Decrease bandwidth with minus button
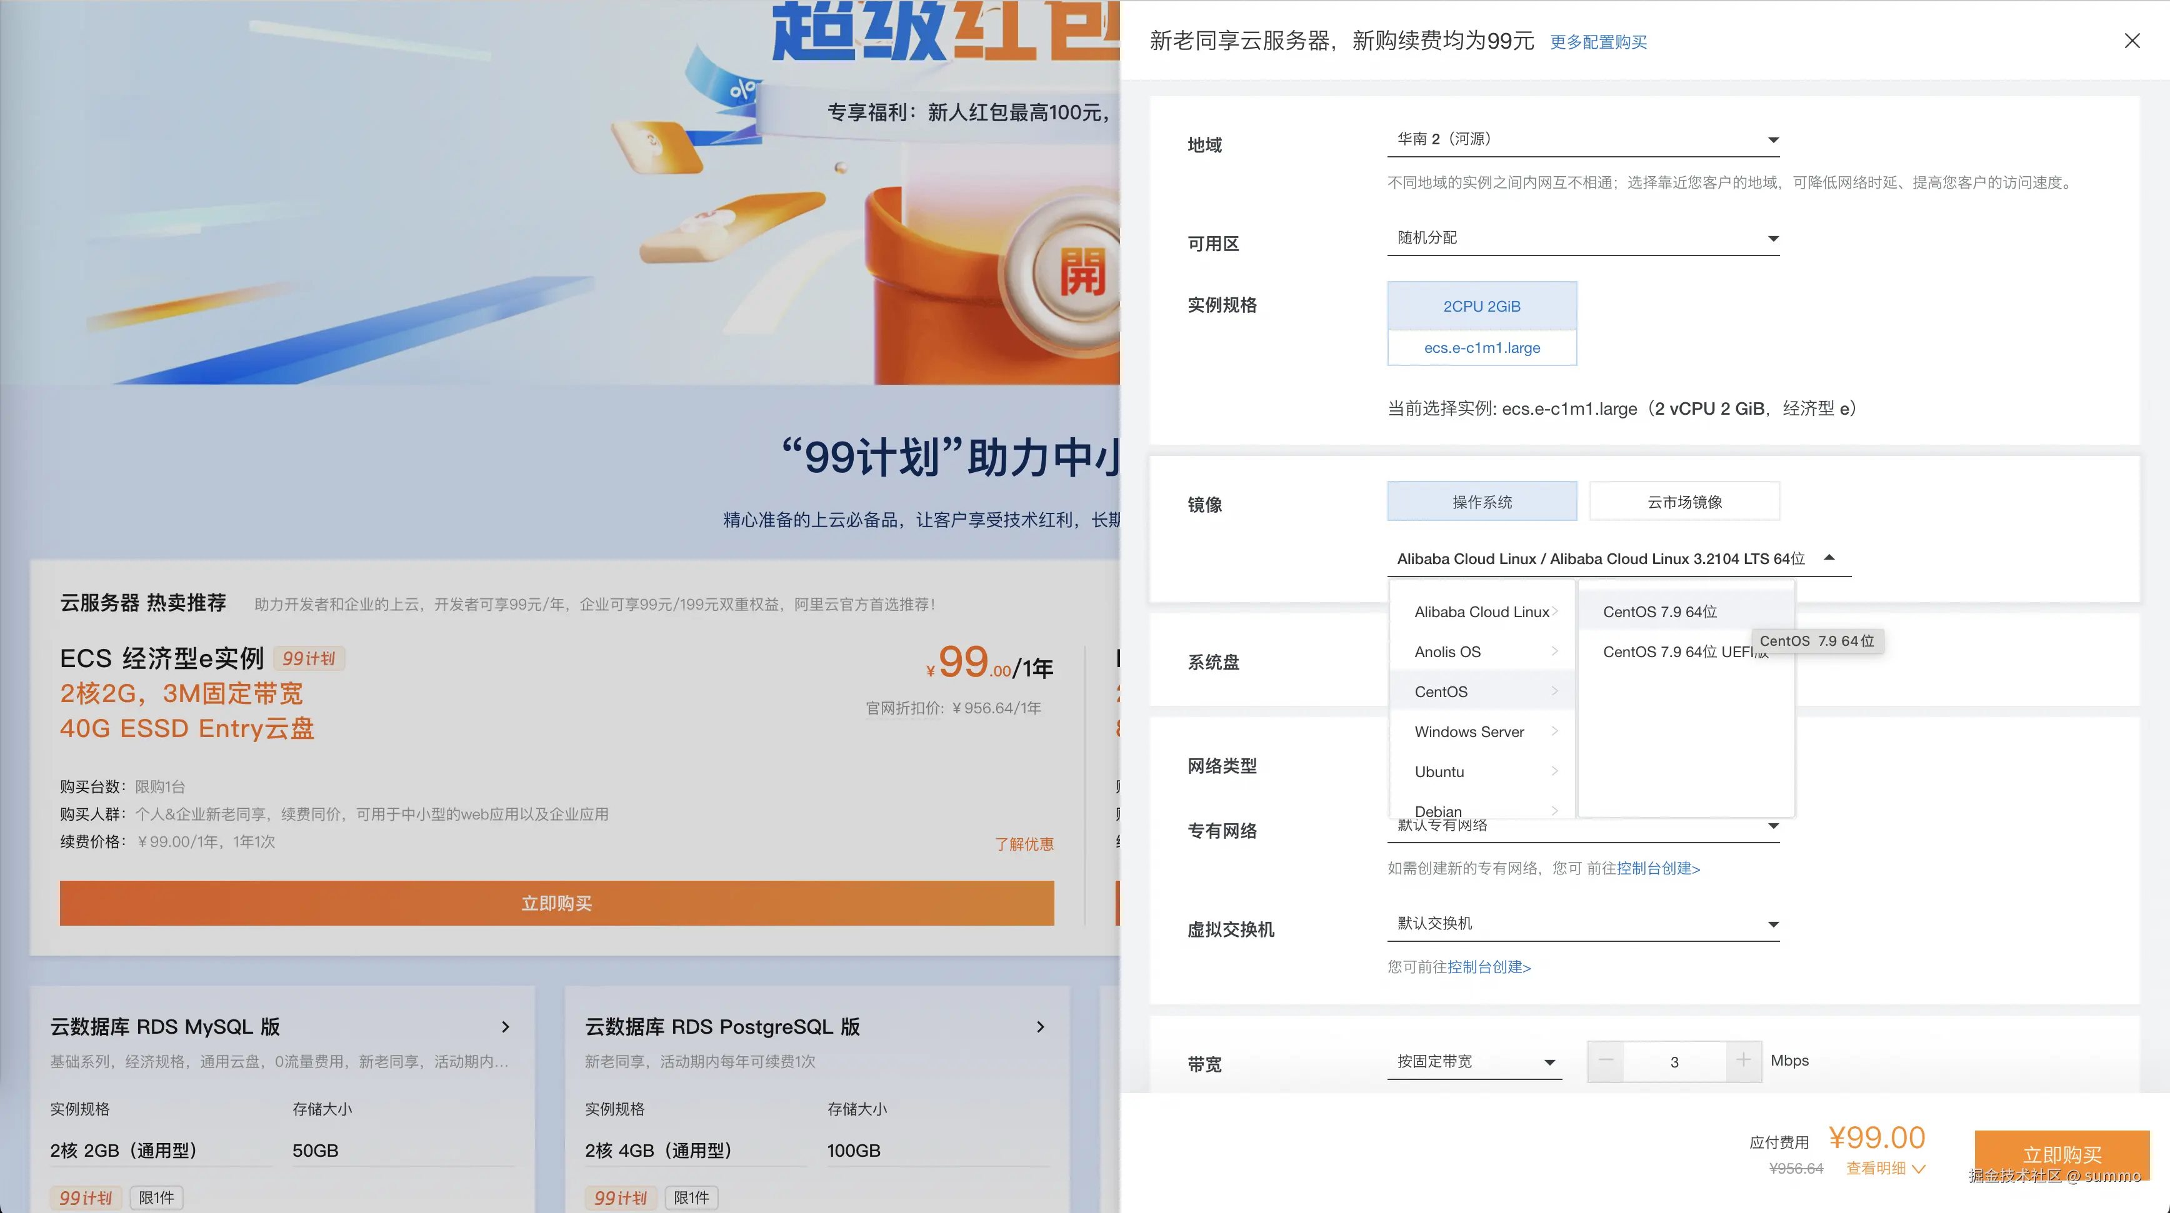This screenshot has width=2170, height=1213. pyautogui.click(x=1606, y=1061)
